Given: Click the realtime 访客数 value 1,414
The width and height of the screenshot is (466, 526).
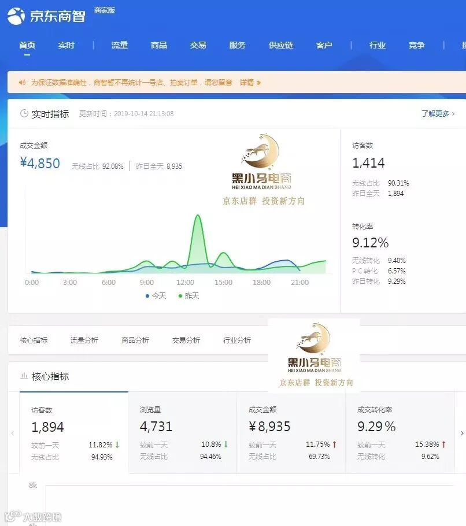Looking at the screenshot, I should point(368,162).
